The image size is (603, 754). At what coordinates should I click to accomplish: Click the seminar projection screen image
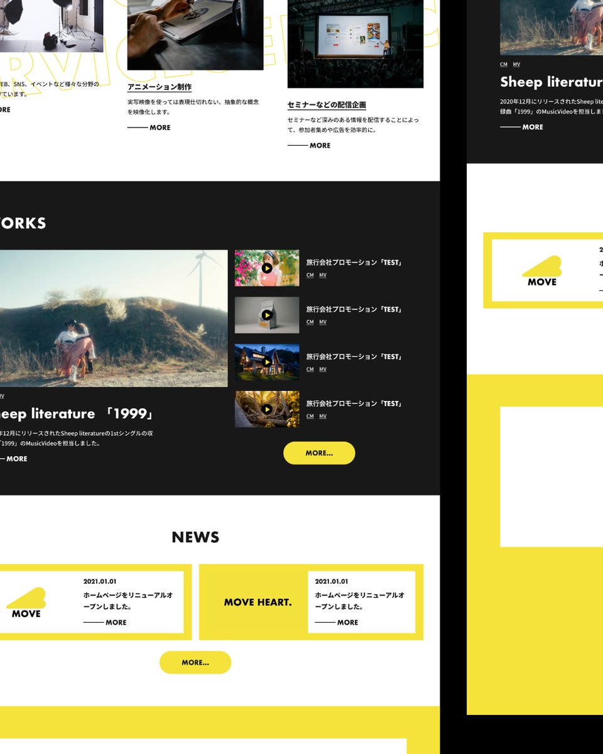click(356, 44)
